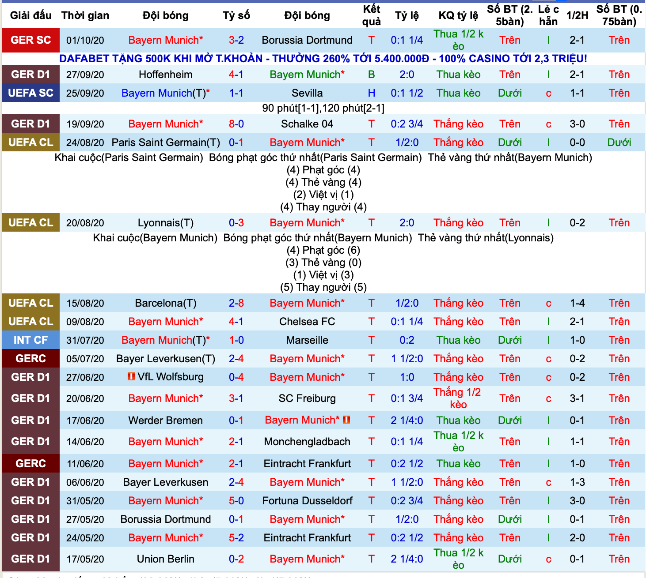
Task: Click the Giải đấu column header
Action: pyautogui.click(x=31, y=15)
